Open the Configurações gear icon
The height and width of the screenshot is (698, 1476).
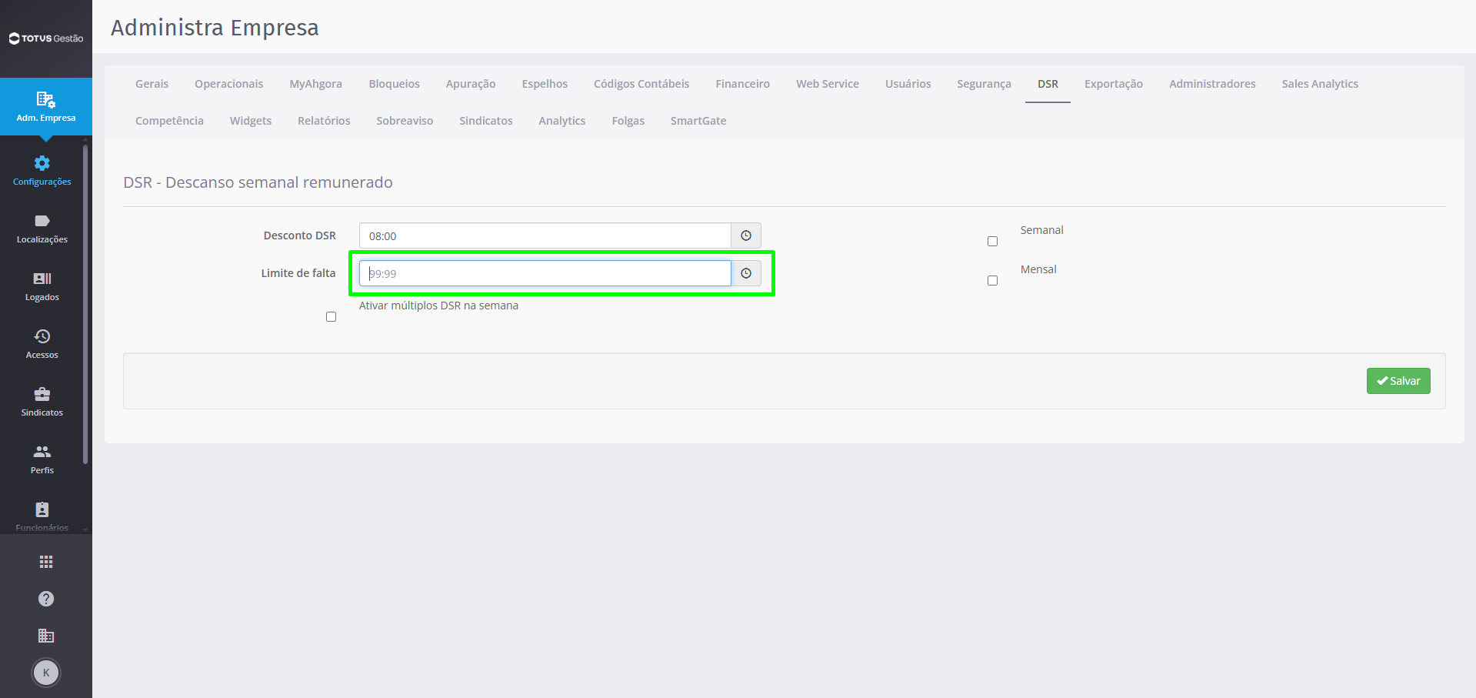[x=42, y=163]
